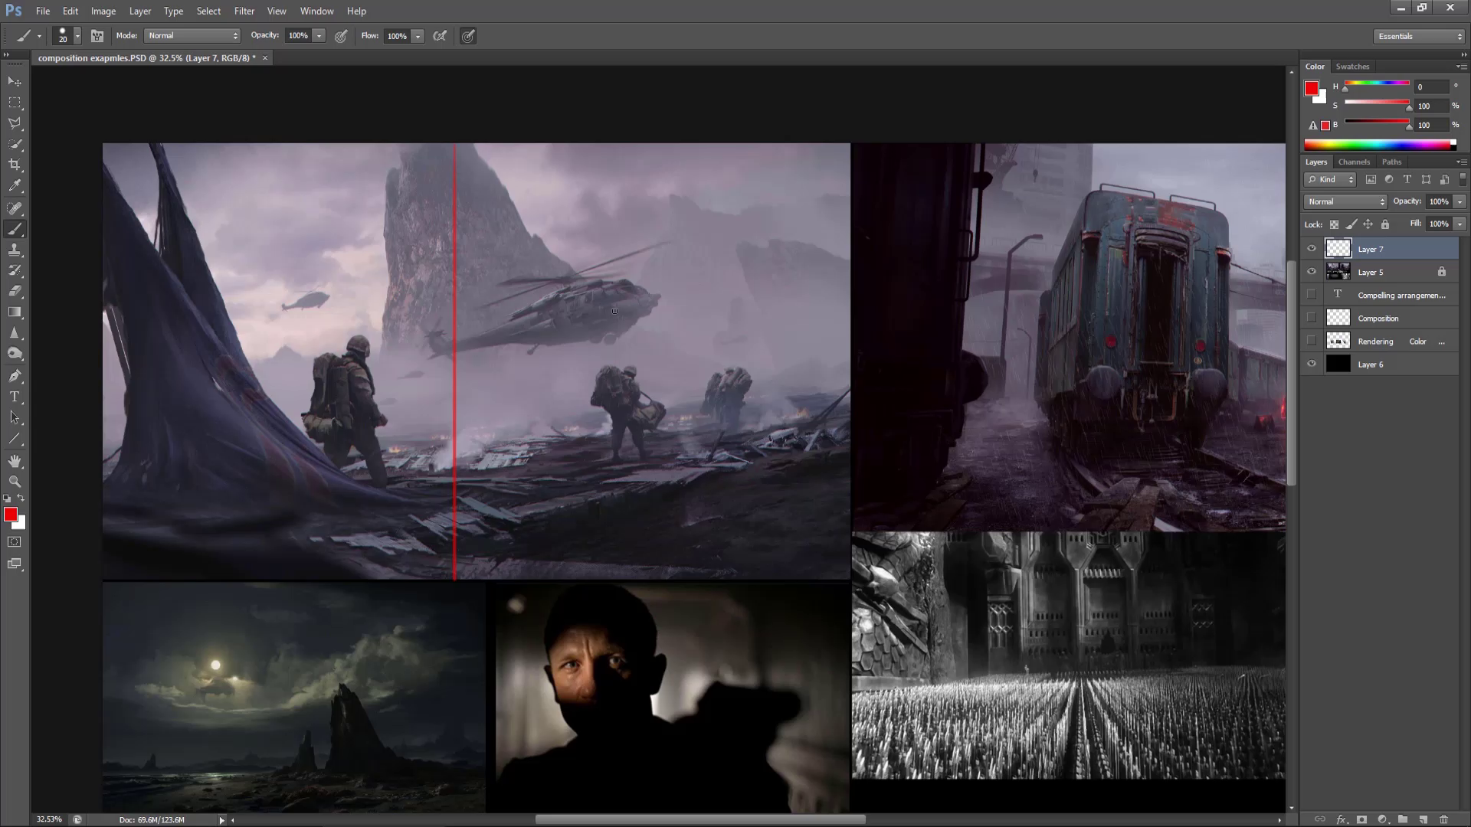Enable airbrush-style build-up
The image size is (1471, 827).
pyautogui.click(x=440, y=36)
